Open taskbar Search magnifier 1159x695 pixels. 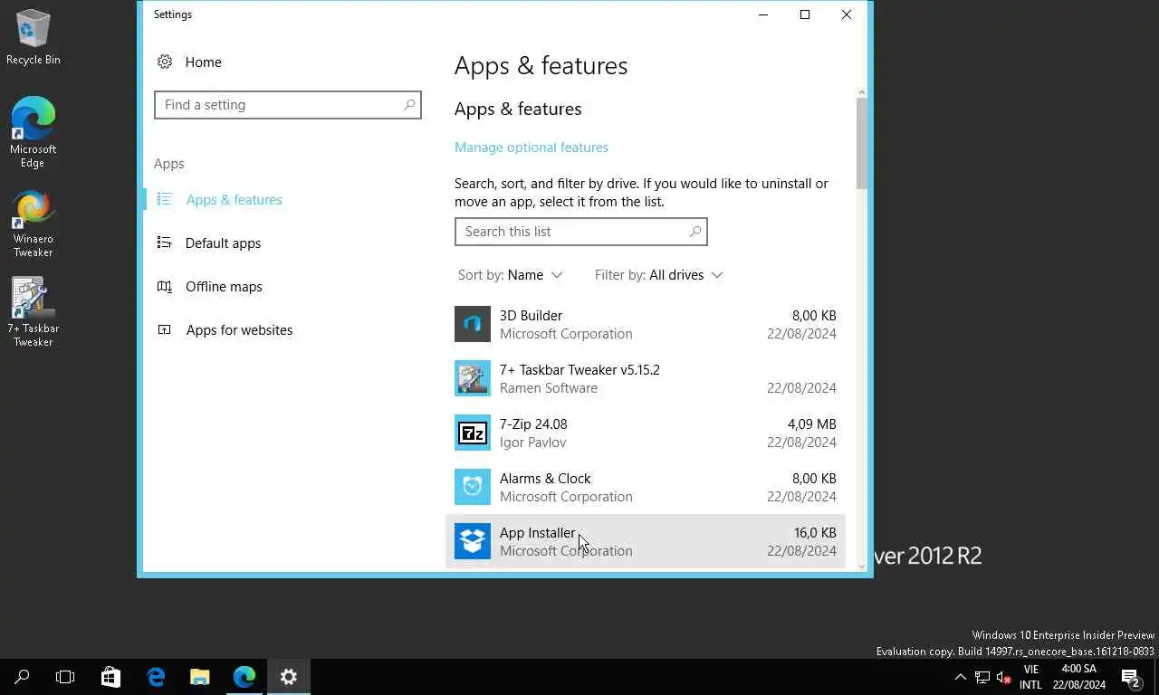(x=22, y=677)
